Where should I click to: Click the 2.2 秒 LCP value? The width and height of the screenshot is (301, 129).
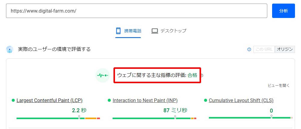point(79,110)
